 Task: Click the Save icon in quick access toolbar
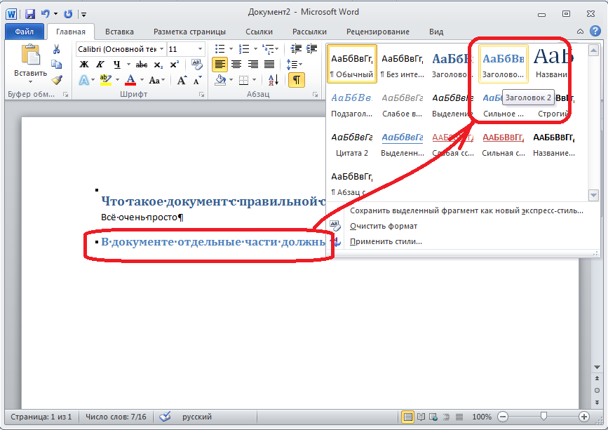point(30,13)
